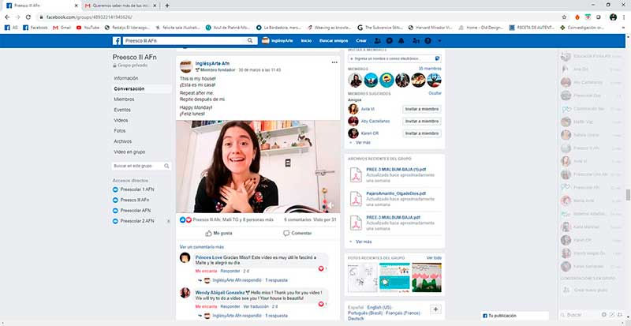Play the video of the woman post
631x326 pixels.
click(x=258, y=167)
